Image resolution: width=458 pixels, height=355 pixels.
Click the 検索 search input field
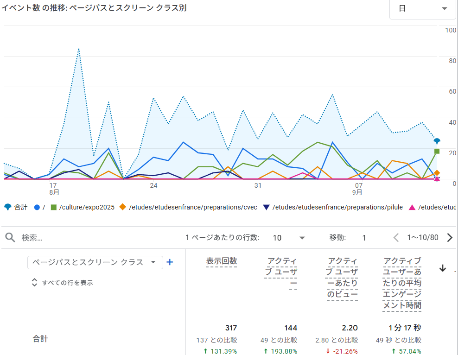point(93,238)
